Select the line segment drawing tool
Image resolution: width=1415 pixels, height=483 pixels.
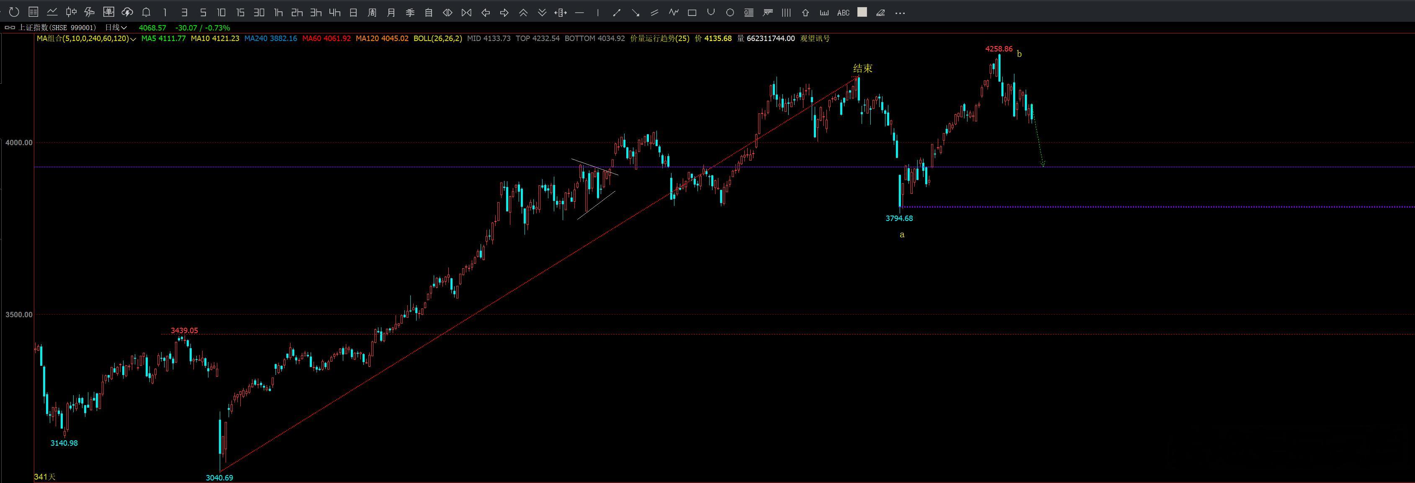(x=617, y=12)
